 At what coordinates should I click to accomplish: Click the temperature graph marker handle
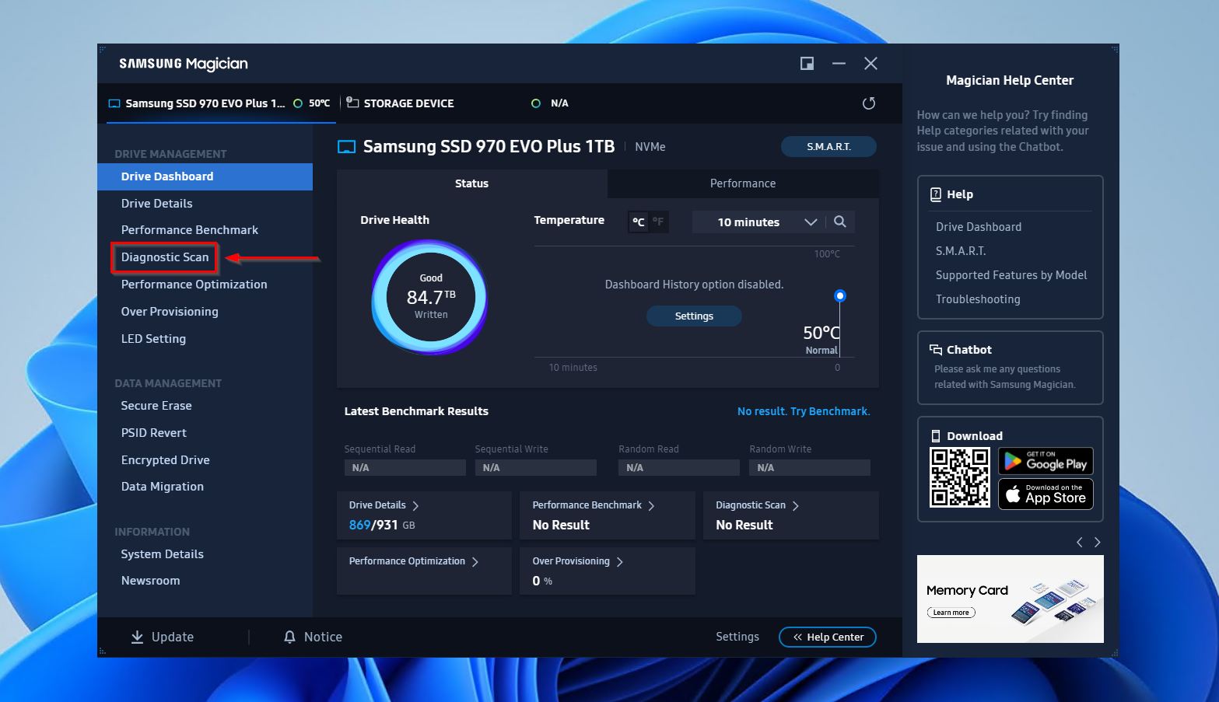[x=839, y=295]
